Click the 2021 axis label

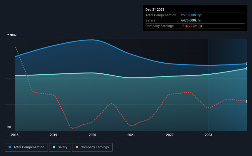[x=131, y=135]
